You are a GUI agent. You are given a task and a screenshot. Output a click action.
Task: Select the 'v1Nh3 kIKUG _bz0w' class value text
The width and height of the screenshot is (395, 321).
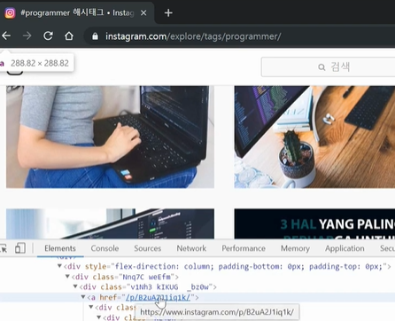pos(169,287)
